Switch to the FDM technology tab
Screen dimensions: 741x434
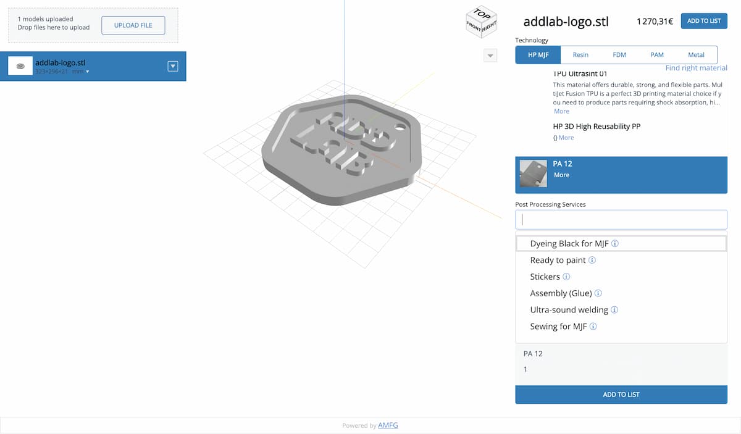pos(619,55)
